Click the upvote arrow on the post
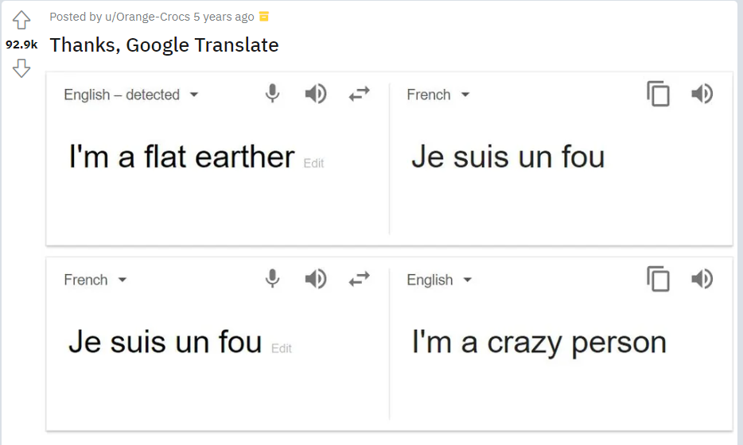The image size is (743, 445). tap(21, 20)
